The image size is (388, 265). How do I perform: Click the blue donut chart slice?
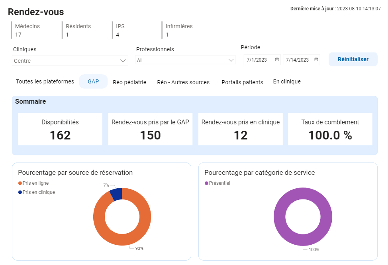point(116,193)
